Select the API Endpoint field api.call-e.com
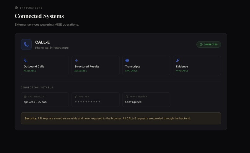The width and height of the screenshot is (250, 153). tap(45, 99)
